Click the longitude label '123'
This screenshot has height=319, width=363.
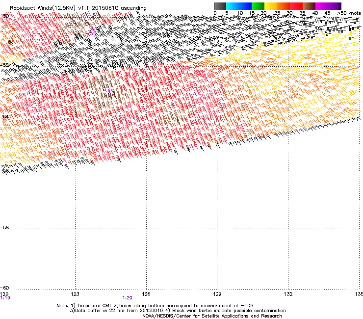click(x=75, y=294)
